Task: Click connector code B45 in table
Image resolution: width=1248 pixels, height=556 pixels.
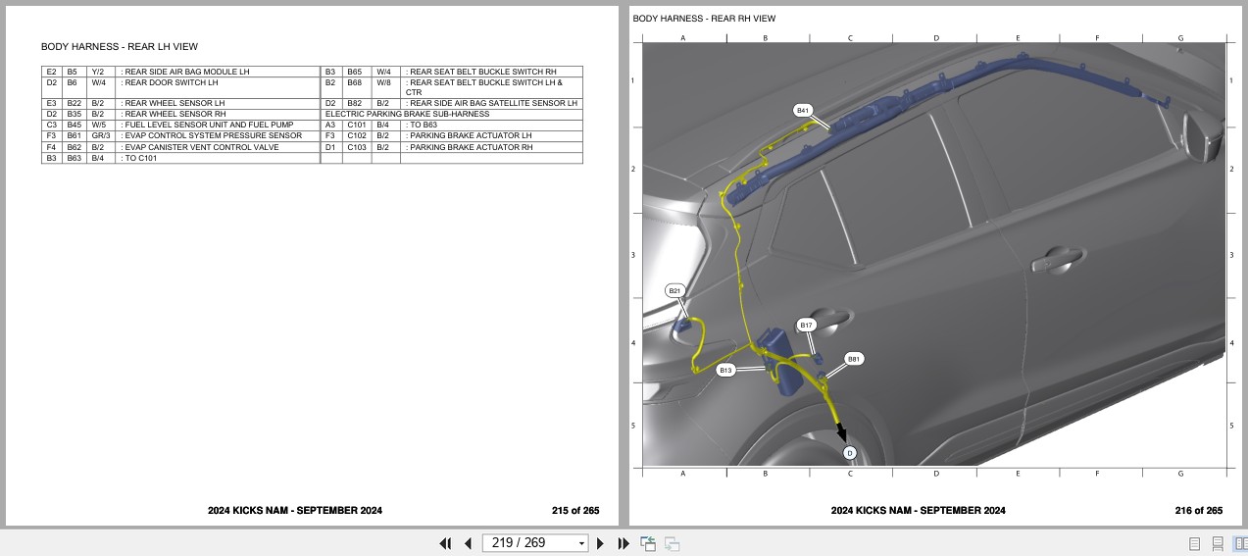Action: (75, 125)
